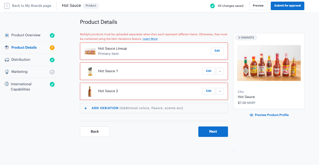The width and height of the screenshot is (319, 165).
Task: Click the green checkmark beside Product Overview
Action: [x=52, y=35]
